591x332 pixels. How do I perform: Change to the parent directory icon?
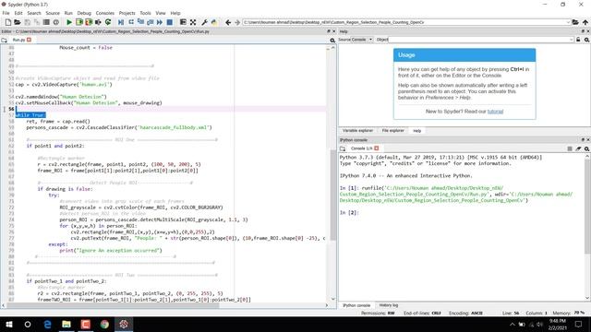(x=585, y=22)
